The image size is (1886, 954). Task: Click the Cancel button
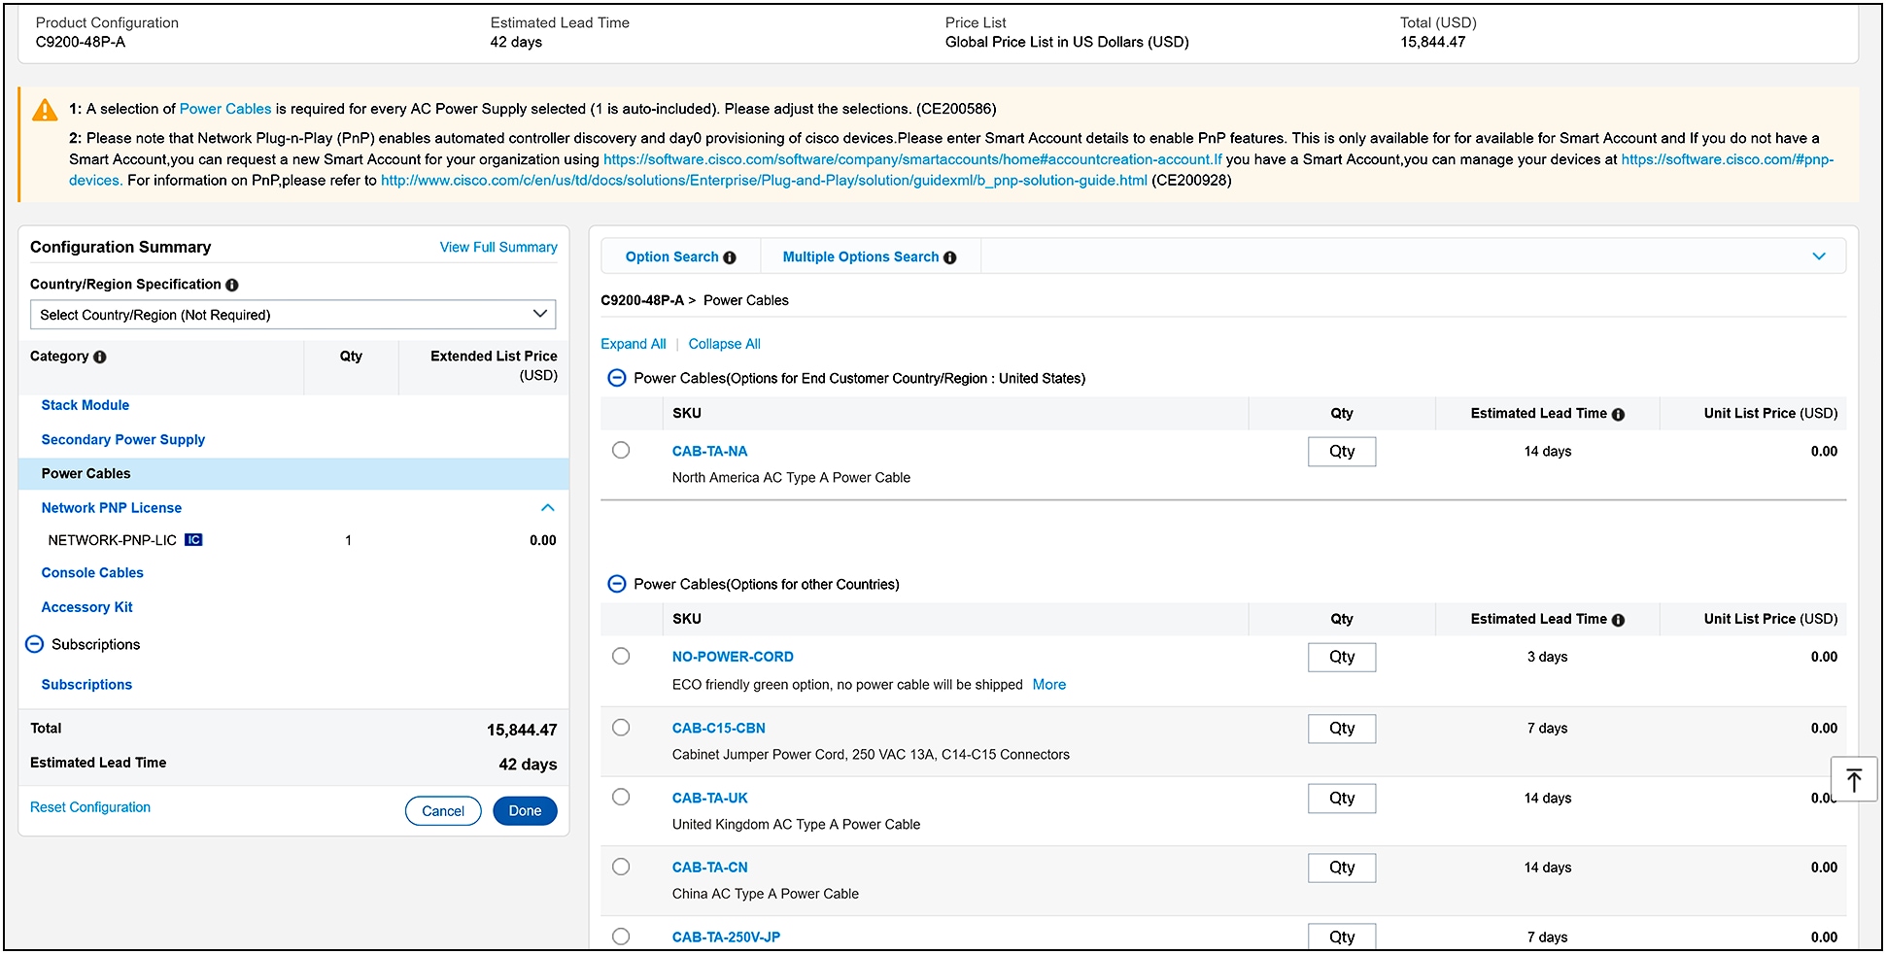pos(443,811)
